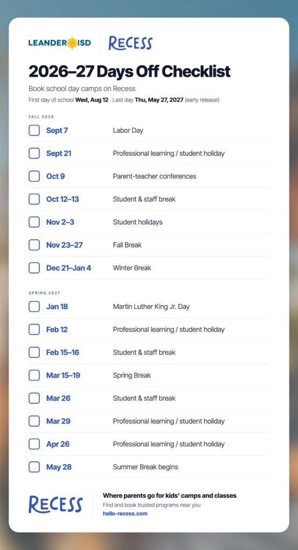Mark the Feb 12 student holiday checkbox

pyautogui.click(x=34, y=329)
